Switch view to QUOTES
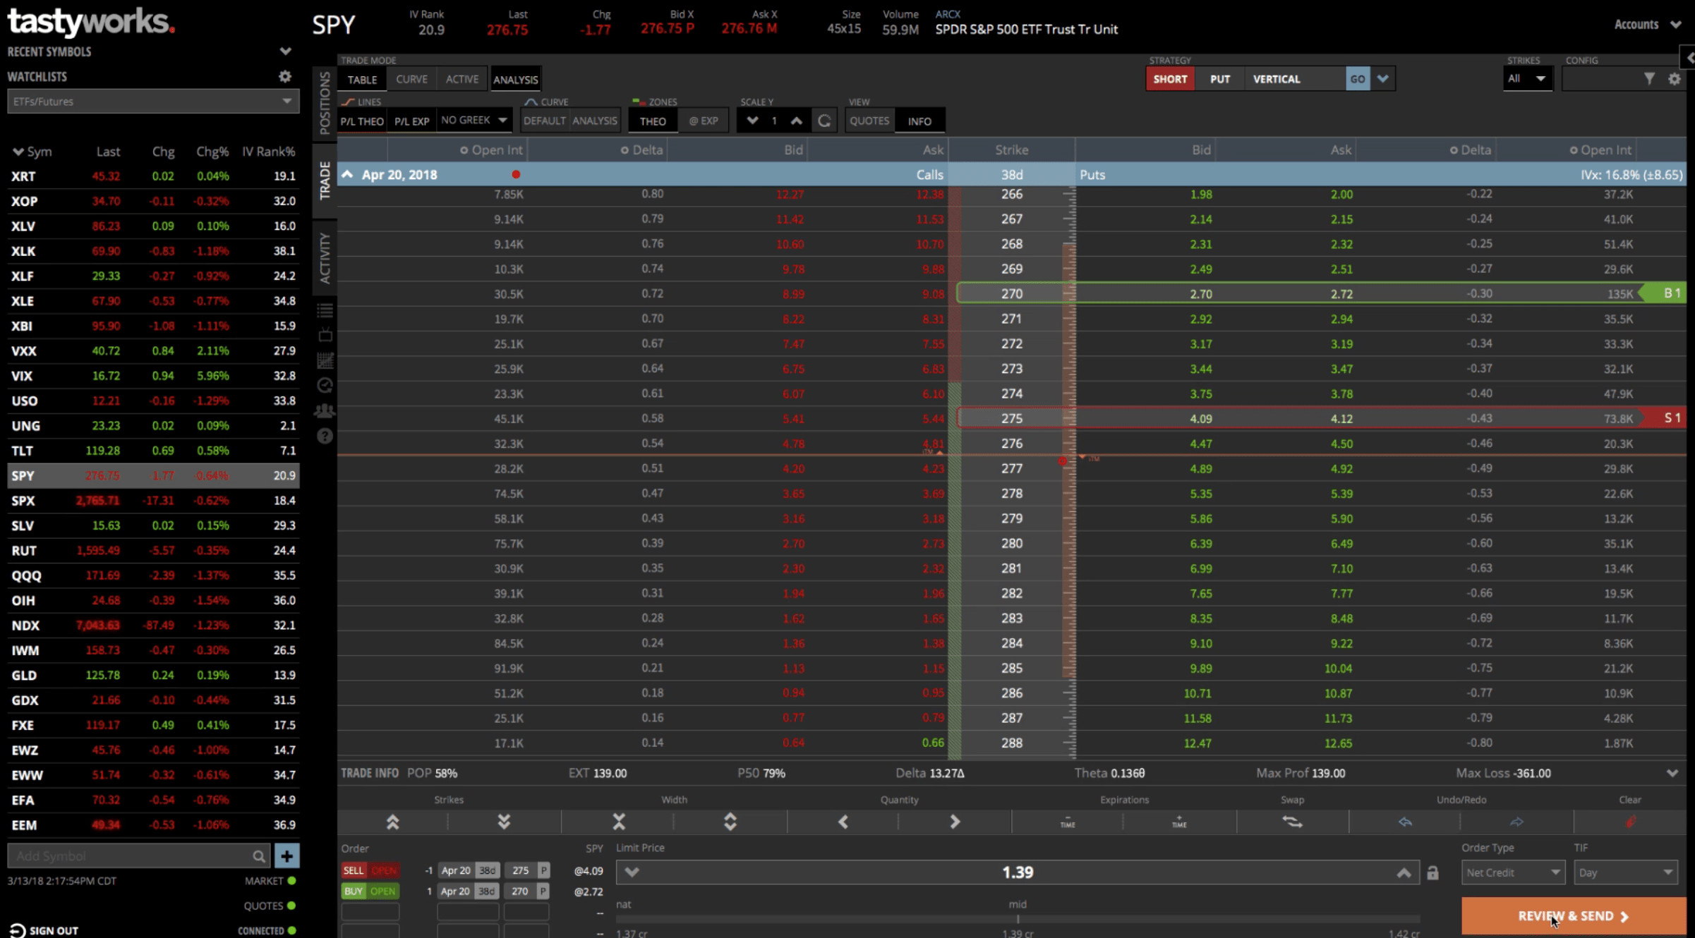Viewport: 1695px width, 938px height. (x=869, y=121)
